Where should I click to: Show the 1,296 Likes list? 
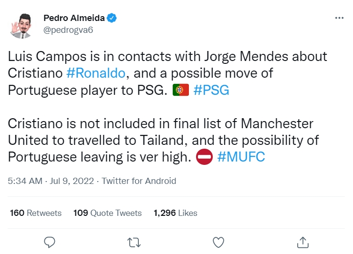175,213
